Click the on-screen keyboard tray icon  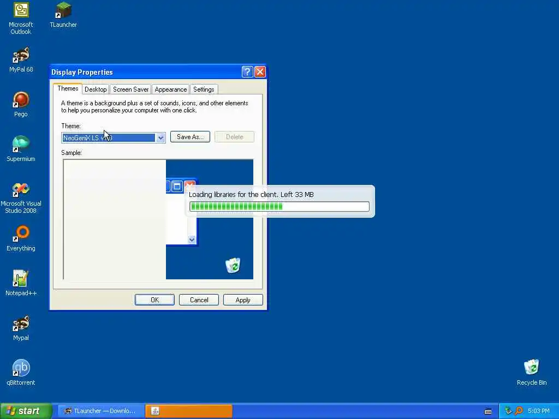point(488,411)
